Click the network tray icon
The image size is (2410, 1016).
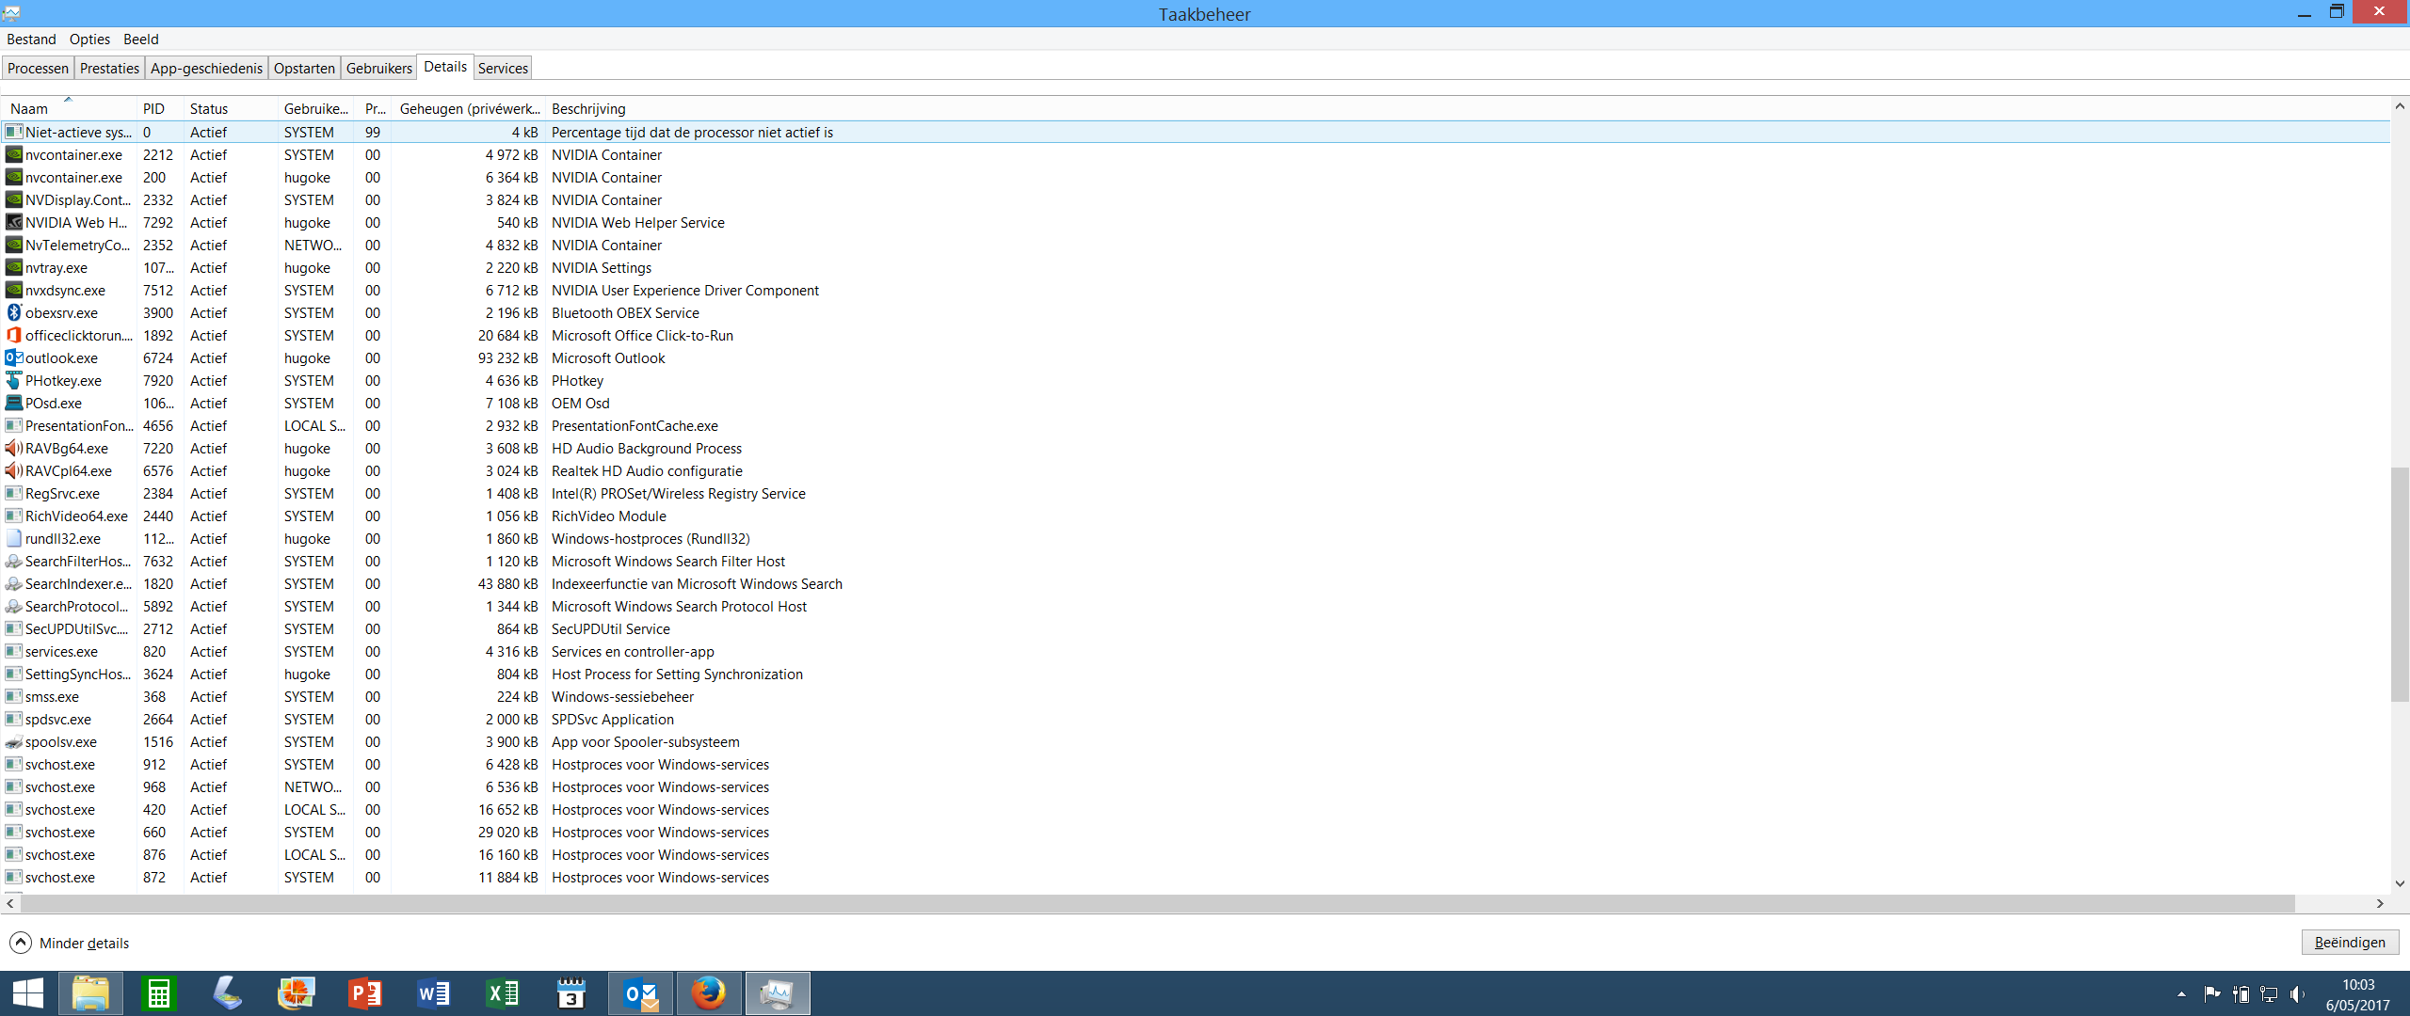coord(2269,993)
